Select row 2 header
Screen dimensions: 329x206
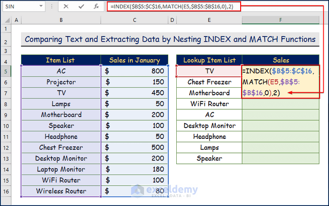tap(6, 40)
